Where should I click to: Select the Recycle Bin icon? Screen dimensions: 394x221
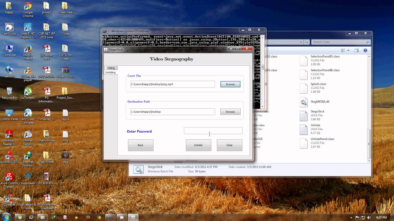click(9, 93)
